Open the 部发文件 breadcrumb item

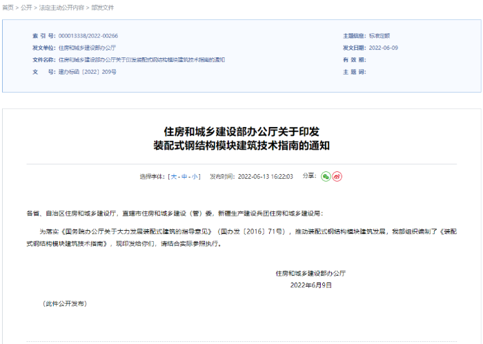[x=102, y=8]
